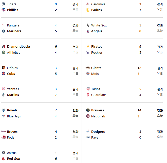The height and width of the screenshot is (163, 167).
Task: Click the Diamondbacks logo icon
Action: click(4, 47)
